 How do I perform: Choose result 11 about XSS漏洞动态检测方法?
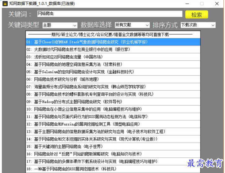click(113, 117)
